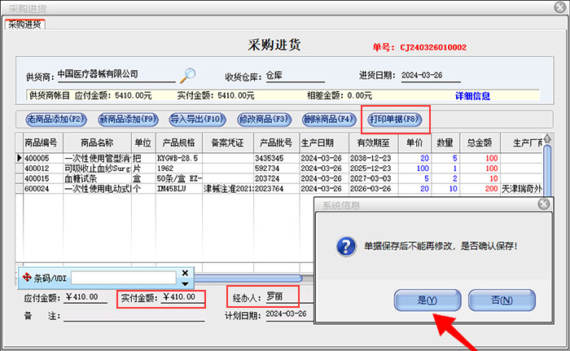Cancel save with 否(N) button
Screen dimensions: 570x351
tap(502, 300)
